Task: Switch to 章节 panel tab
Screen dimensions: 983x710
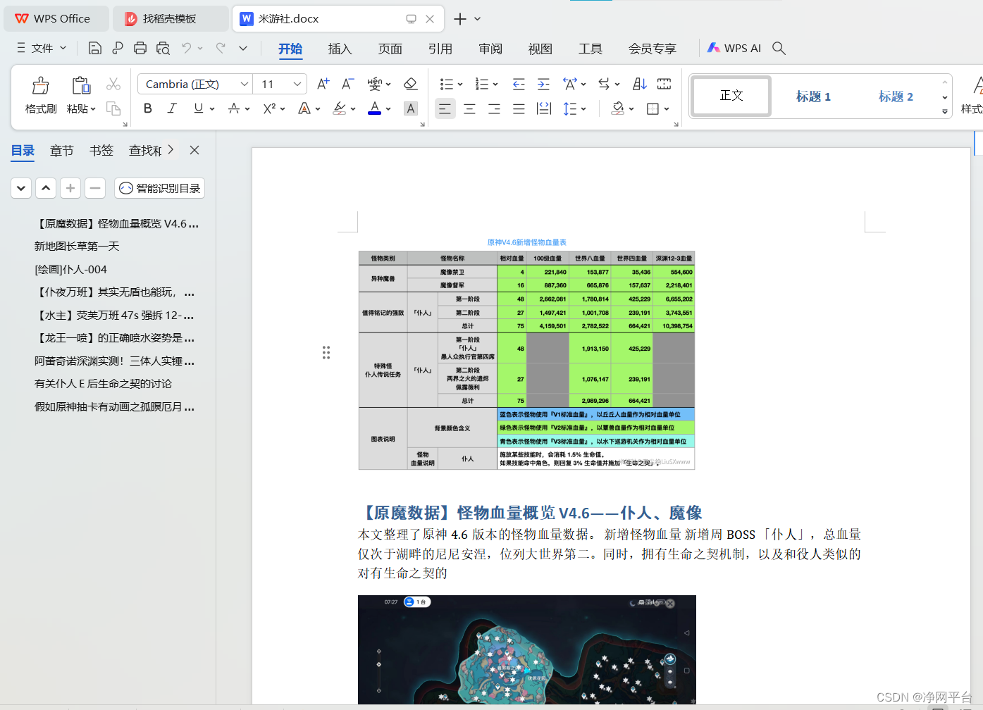Action: click(62, 150)
